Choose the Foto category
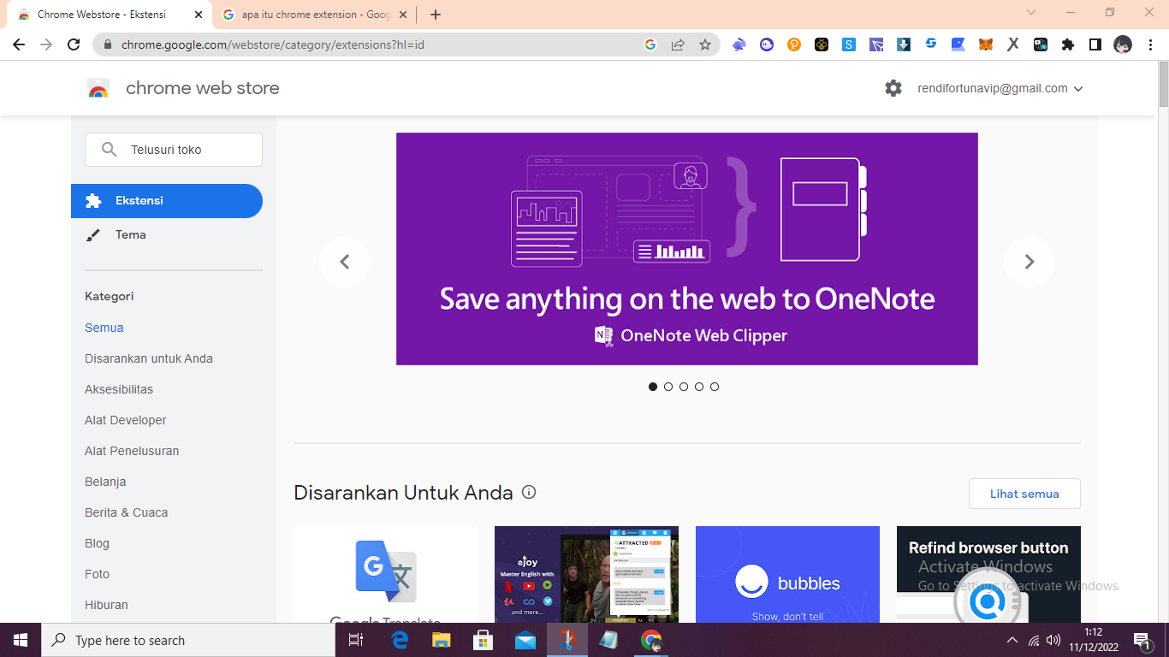This screenshot has height=657, width=1169. click(x=97, y=574)
